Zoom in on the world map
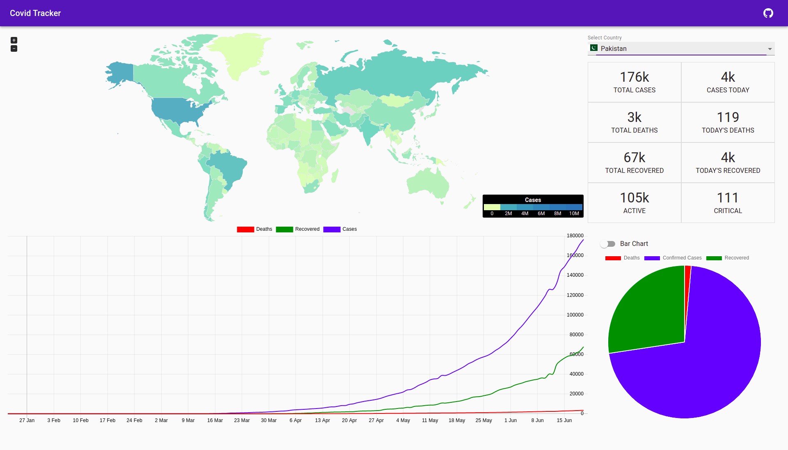 [x=14, y=40]
